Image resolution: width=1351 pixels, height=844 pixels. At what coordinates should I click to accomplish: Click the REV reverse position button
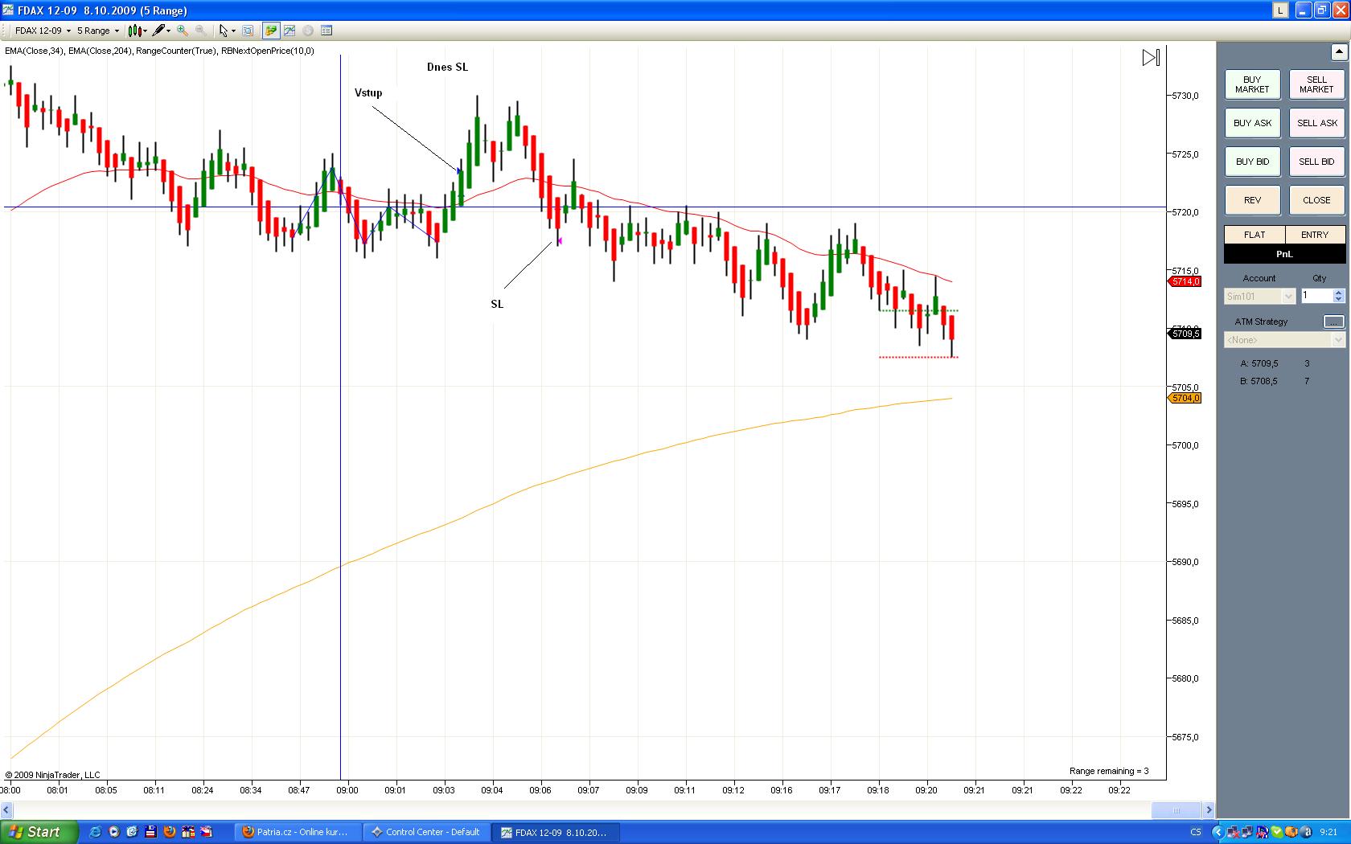[x=1252, y=200]
